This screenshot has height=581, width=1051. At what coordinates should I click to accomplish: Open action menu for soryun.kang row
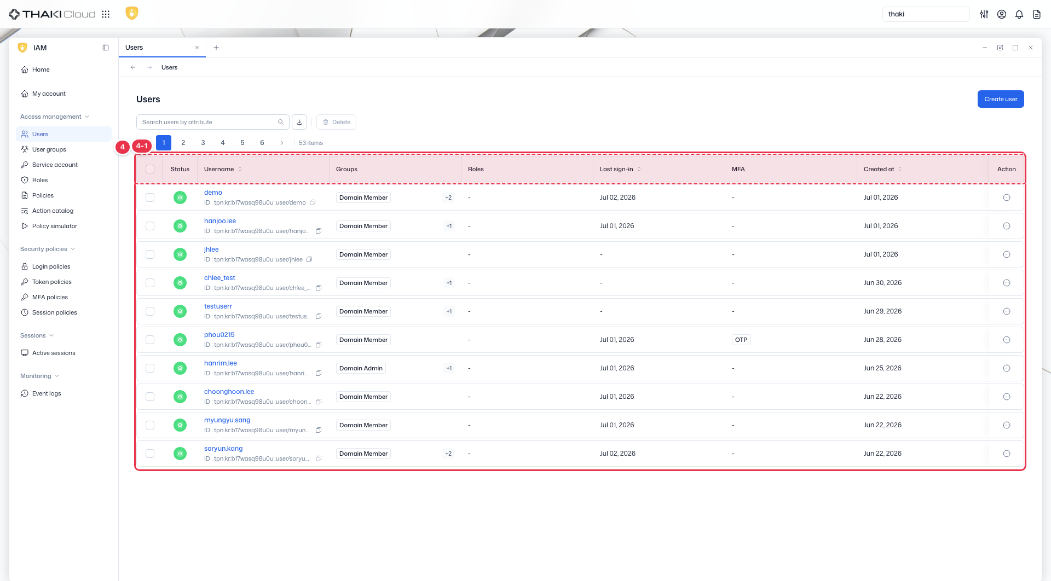click(x=1007, y=454)
